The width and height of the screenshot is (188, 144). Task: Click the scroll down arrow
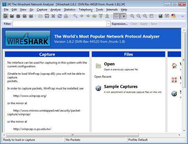point(184,130)
